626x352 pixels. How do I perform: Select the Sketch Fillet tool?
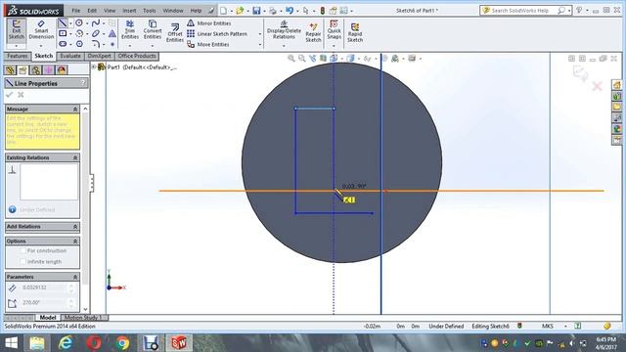click(96, 44)
